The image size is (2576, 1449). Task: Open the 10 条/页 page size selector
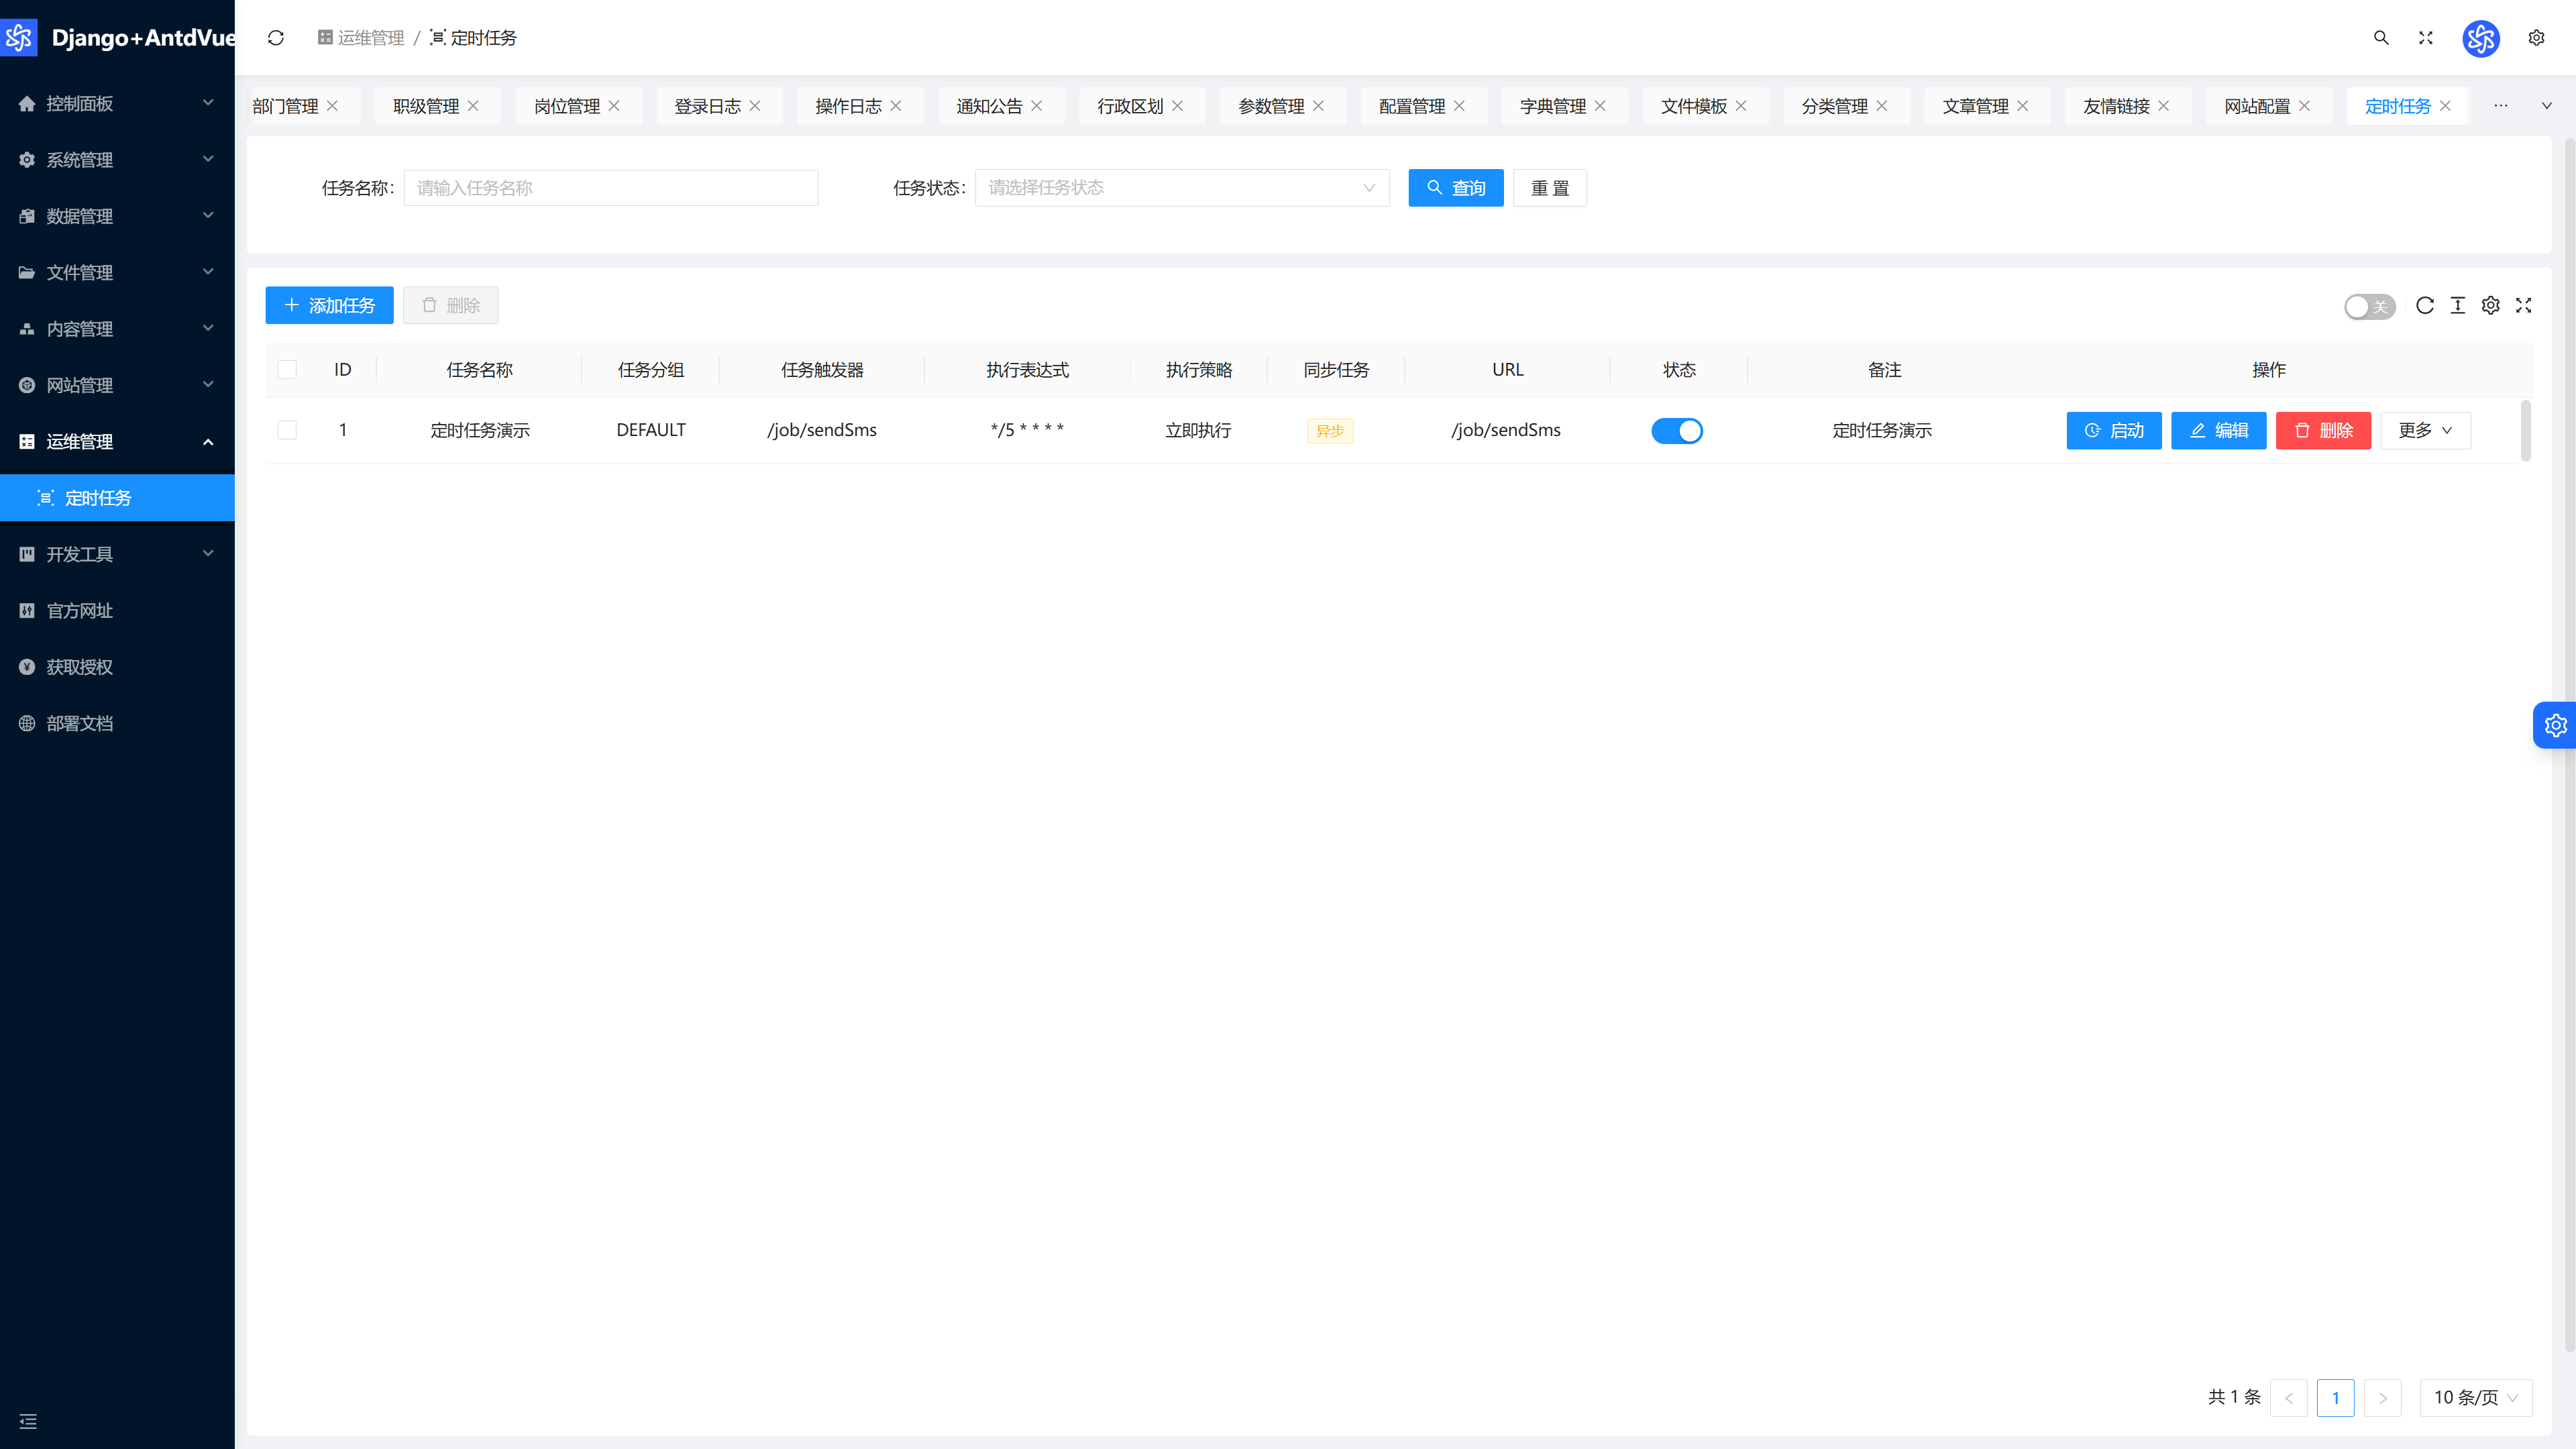pyautogui.click(x=2475, y=1397)
